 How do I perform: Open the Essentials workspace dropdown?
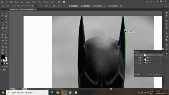150,2
